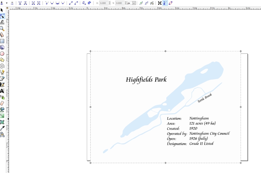Select the Text tool

(x=2, y=91)
